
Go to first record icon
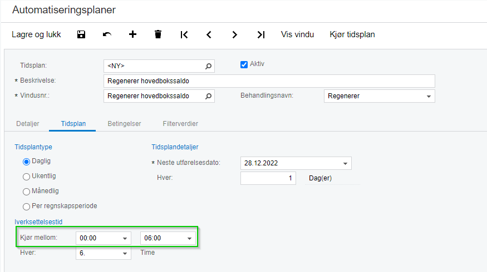coord(184,35)
